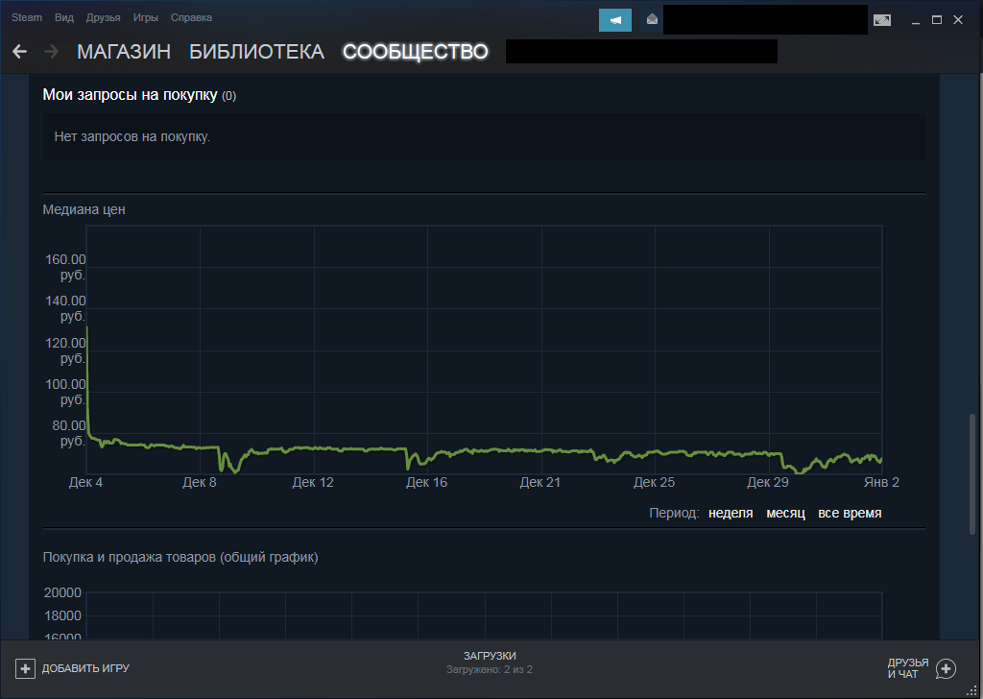Open the ЗАГРУЗКИ downloads panel
This screenshot has height=699, width=983.
490,656
